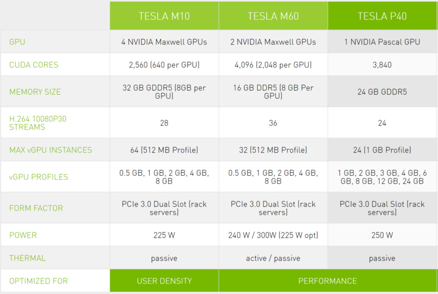
Task: Click the USER DENSITY green cell
Action: (x=164, y=280)
